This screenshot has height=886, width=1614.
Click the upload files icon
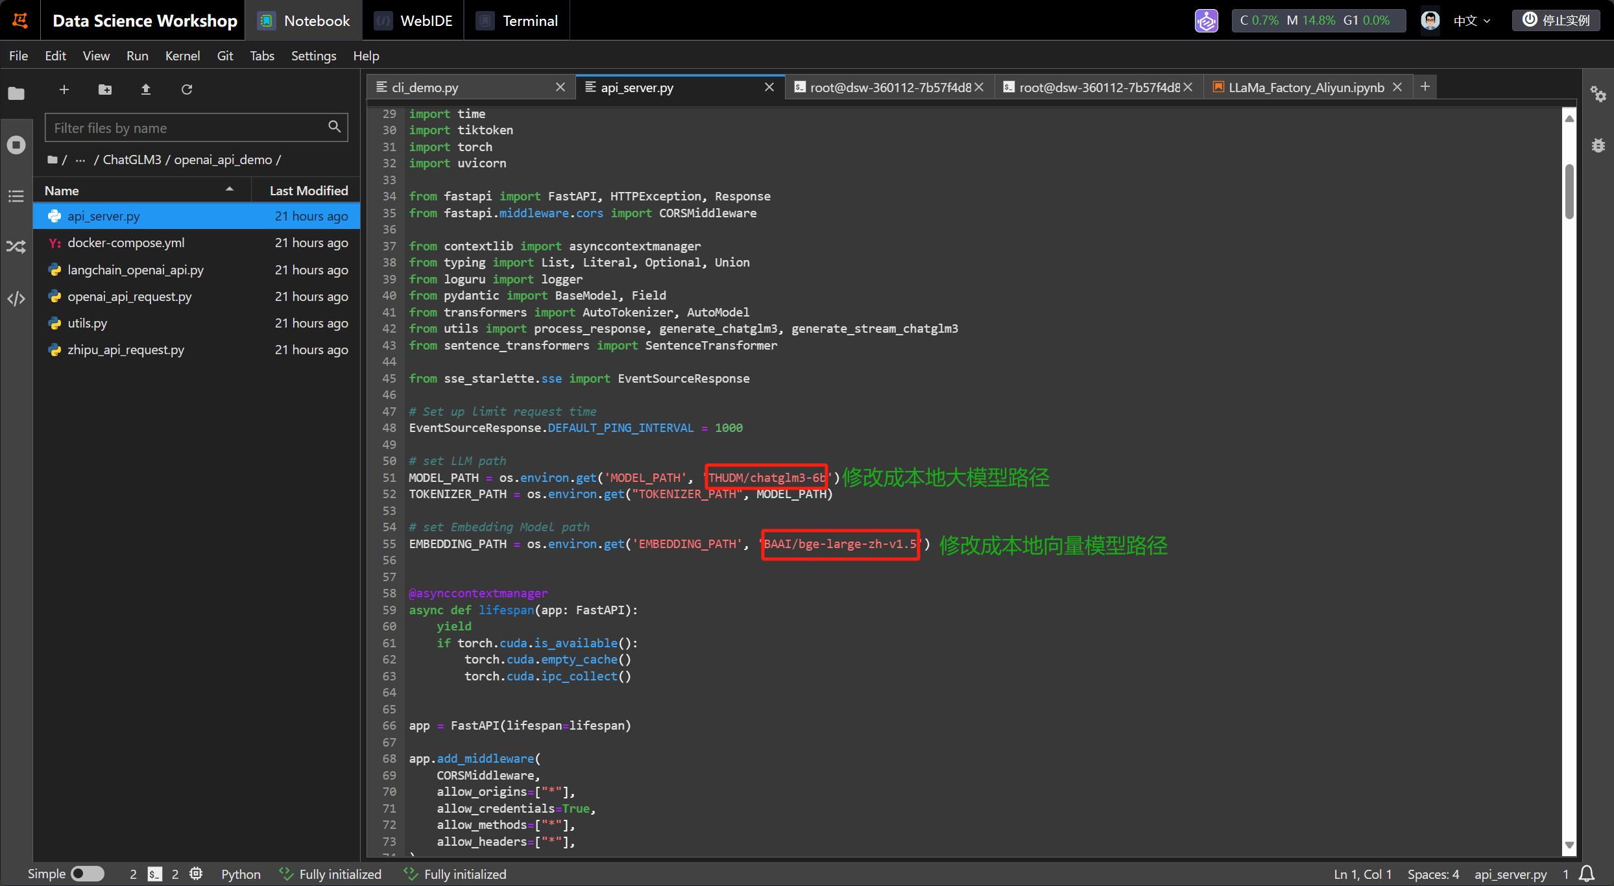146,90
